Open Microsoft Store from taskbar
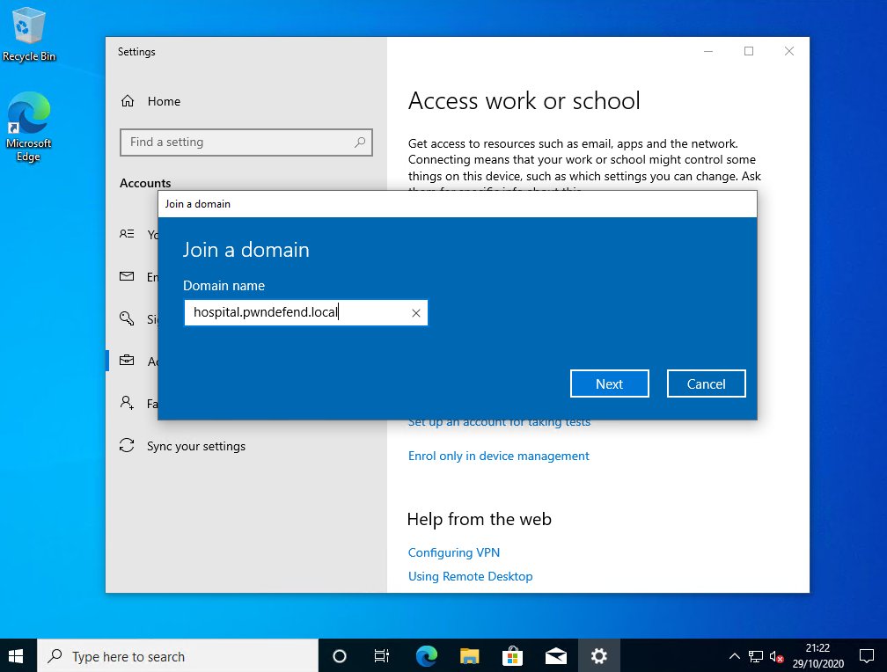The image size is (887, 672). coord(512,655)
